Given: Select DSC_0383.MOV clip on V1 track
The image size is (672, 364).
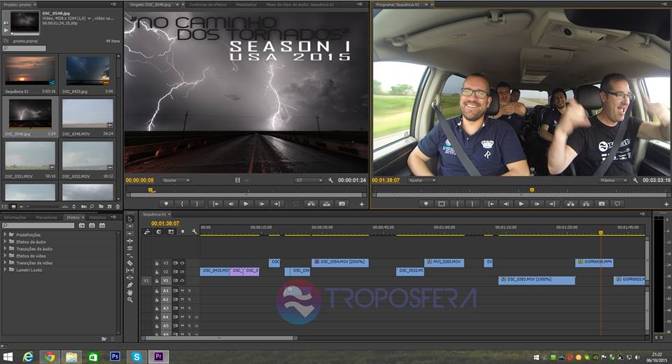Looking at the screenshot, I should coord(537,281).
